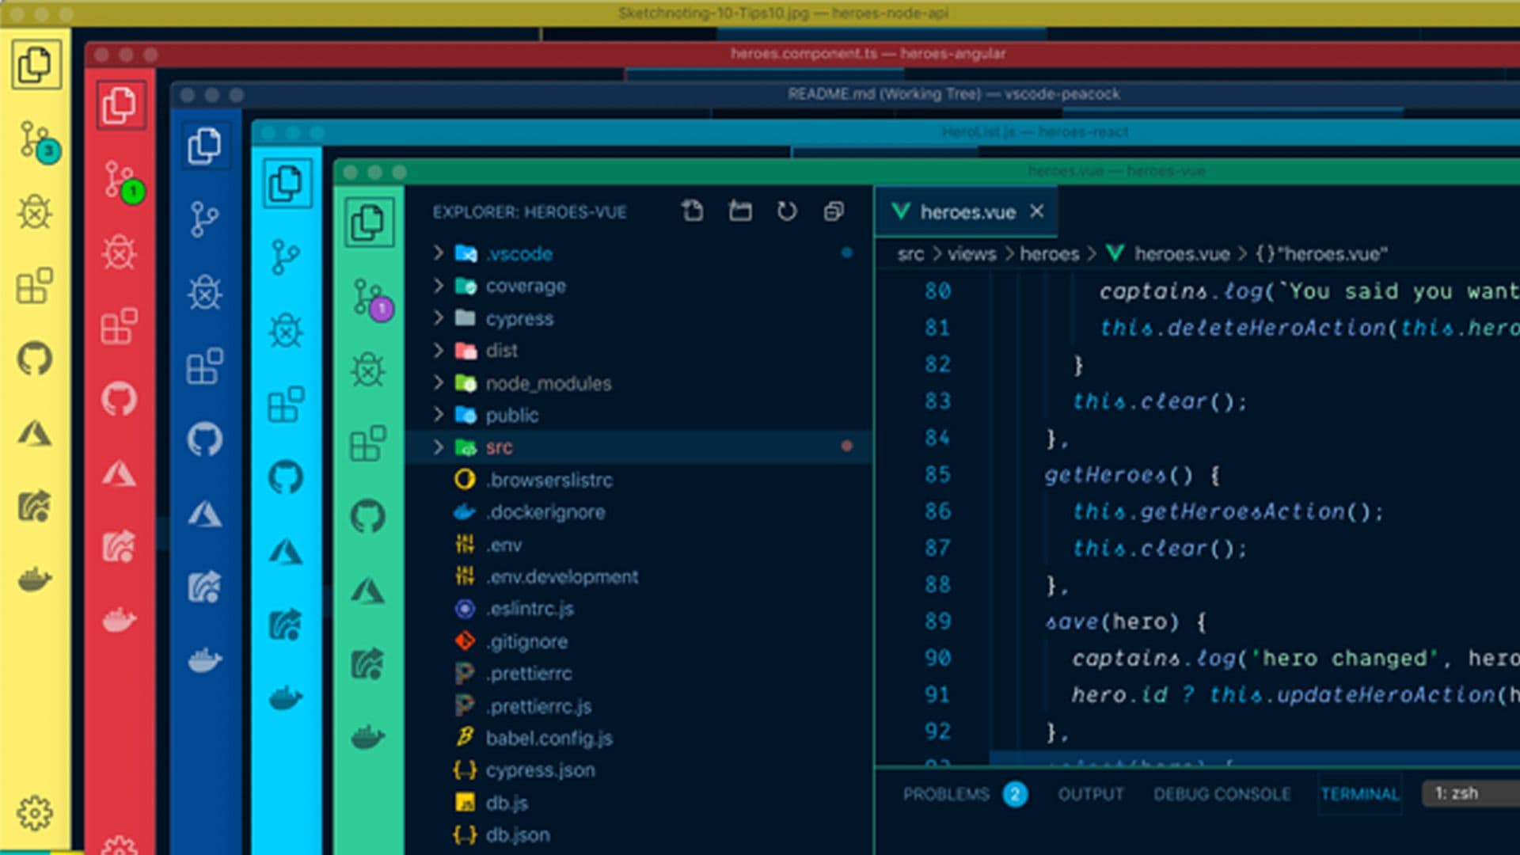Open the Docker whale icon
Viewport: 1520px width, 855px height.
pos(367,736)
